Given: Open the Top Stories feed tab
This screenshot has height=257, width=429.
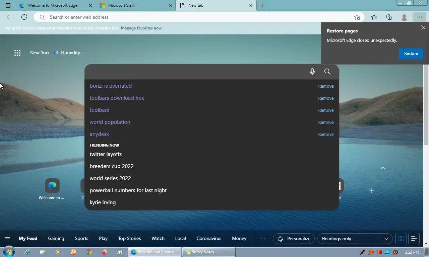Looking at the screenshot, I should (x=129, y=239).
